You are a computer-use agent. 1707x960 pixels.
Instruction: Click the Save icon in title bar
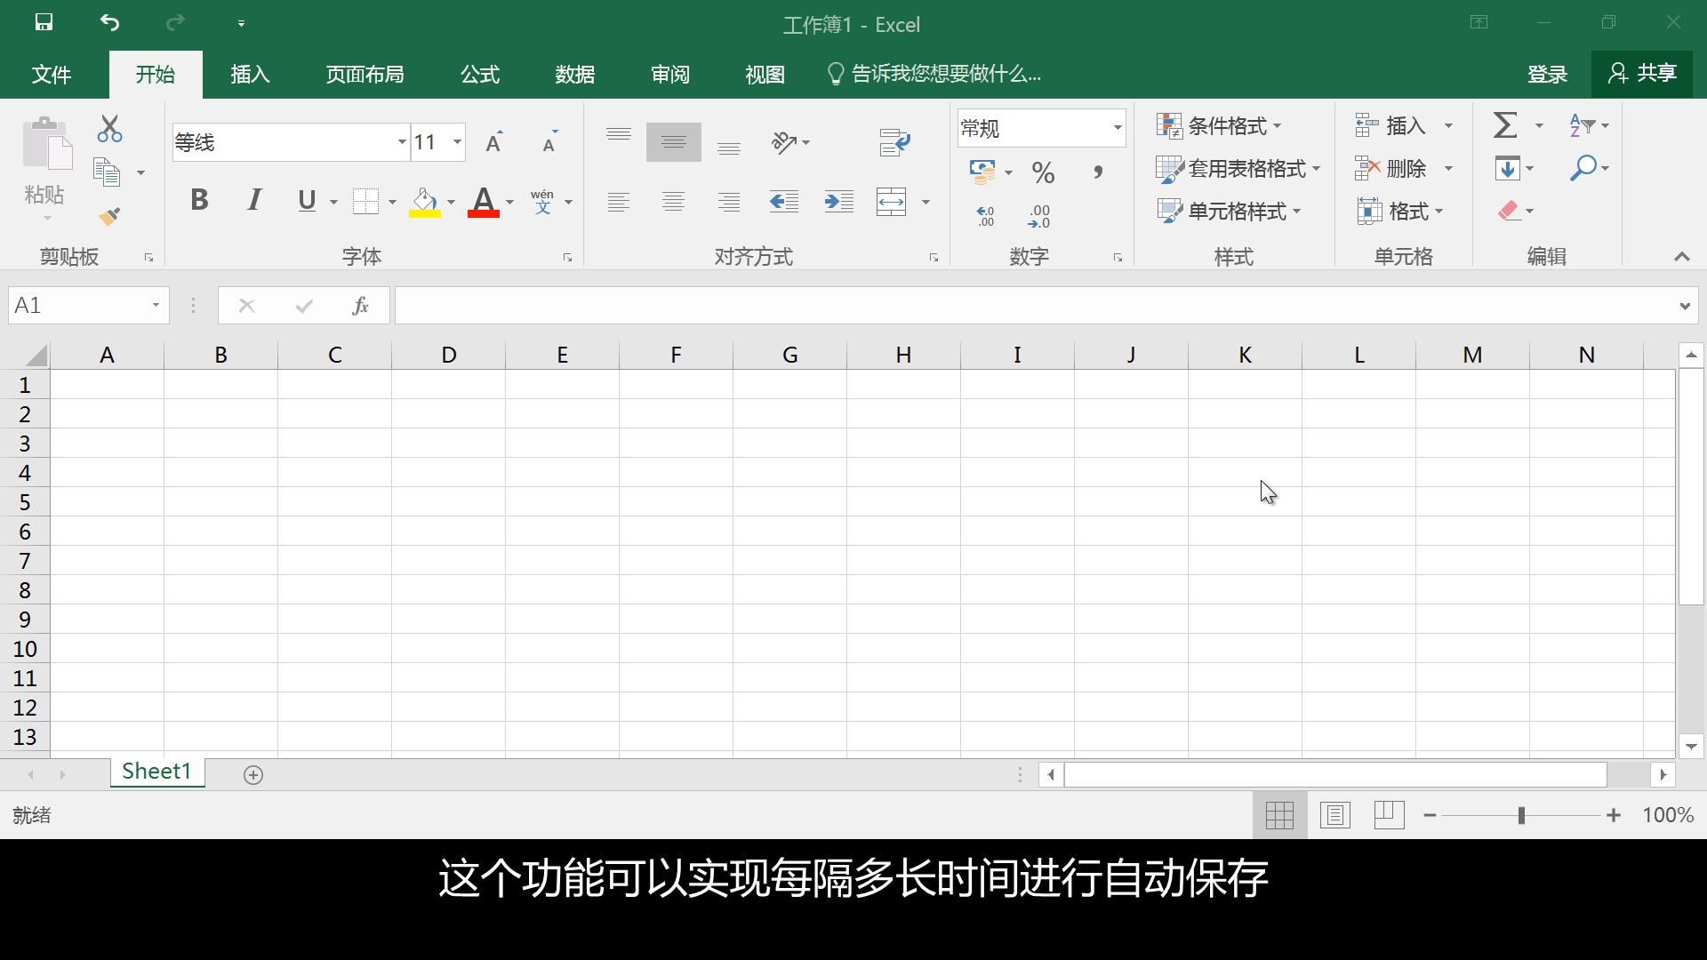(44, 22)
